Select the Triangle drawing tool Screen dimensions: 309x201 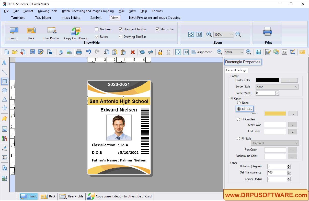coord(4,99)
